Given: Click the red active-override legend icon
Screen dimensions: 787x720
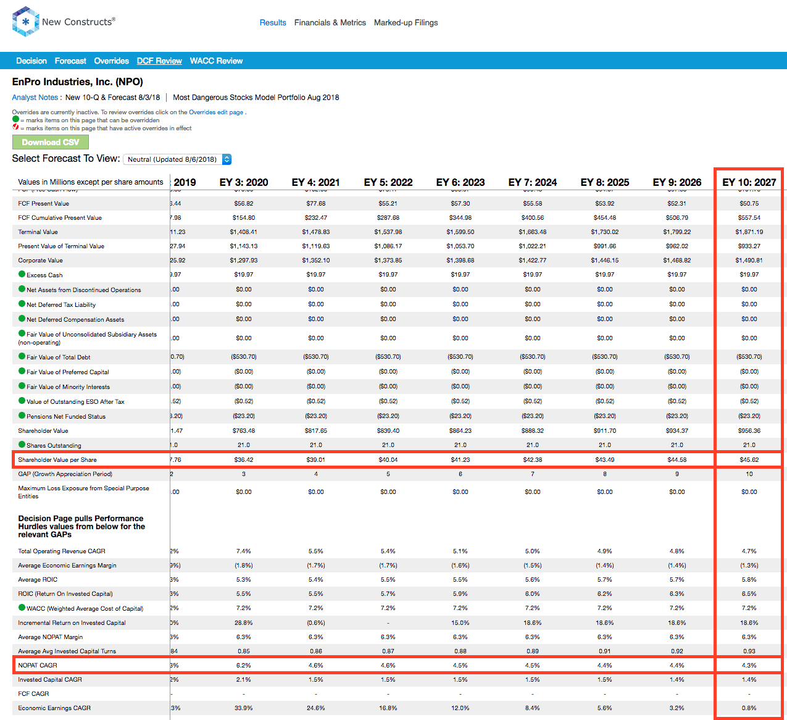Looking at the screenshot, I should (x=15, y=127).
